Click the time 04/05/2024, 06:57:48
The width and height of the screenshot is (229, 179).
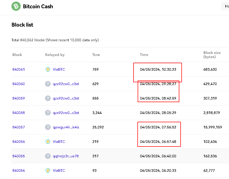point(158,142)
